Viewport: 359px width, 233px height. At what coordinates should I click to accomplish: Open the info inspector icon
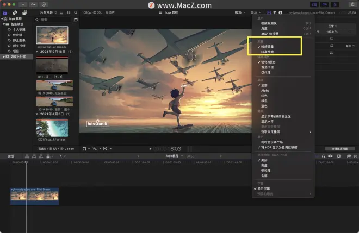(x=281, y=12)
